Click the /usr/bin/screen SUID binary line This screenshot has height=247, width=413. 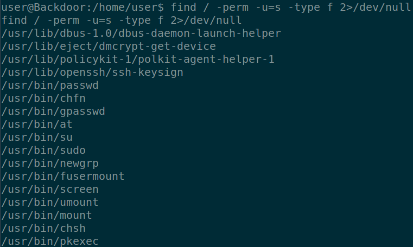pyautogui.click(x=50, y=189)
